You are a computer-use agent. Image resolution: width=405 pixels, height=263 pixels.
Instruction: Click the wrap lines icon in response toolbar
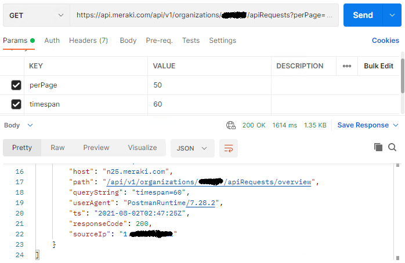(x=229, y=148)
